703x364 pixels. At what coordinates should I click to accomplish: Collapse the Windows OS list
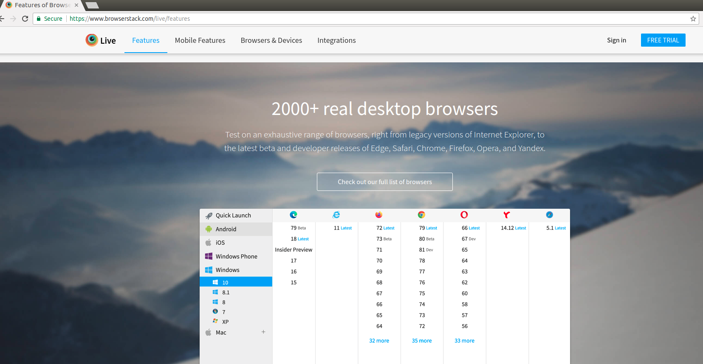point(236,270)
